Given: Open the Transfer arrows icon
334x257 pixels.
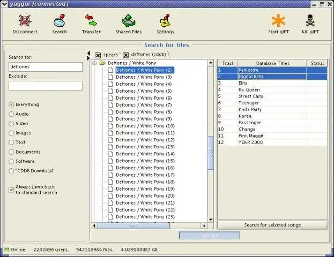Looking at the screenshot, I should pyautogui.click(x=91, y=20).
